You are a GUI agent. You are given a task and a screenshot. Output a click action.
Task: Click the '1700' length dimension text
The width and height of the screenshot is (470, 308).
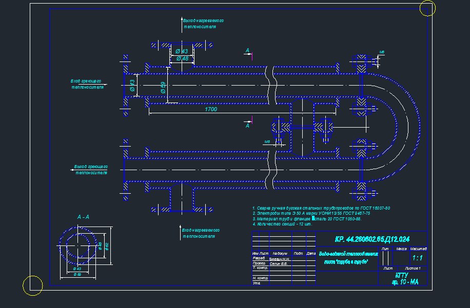211,109
